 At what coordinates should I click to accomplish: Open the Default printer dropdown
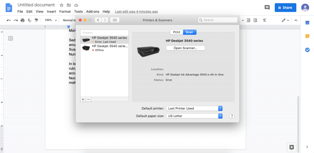coord(194,108)
